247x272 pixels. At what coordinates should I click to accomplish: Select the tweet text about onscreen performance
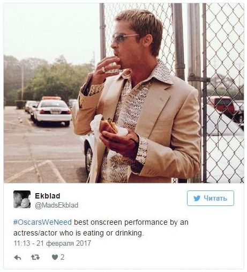[x=101, y=227]
